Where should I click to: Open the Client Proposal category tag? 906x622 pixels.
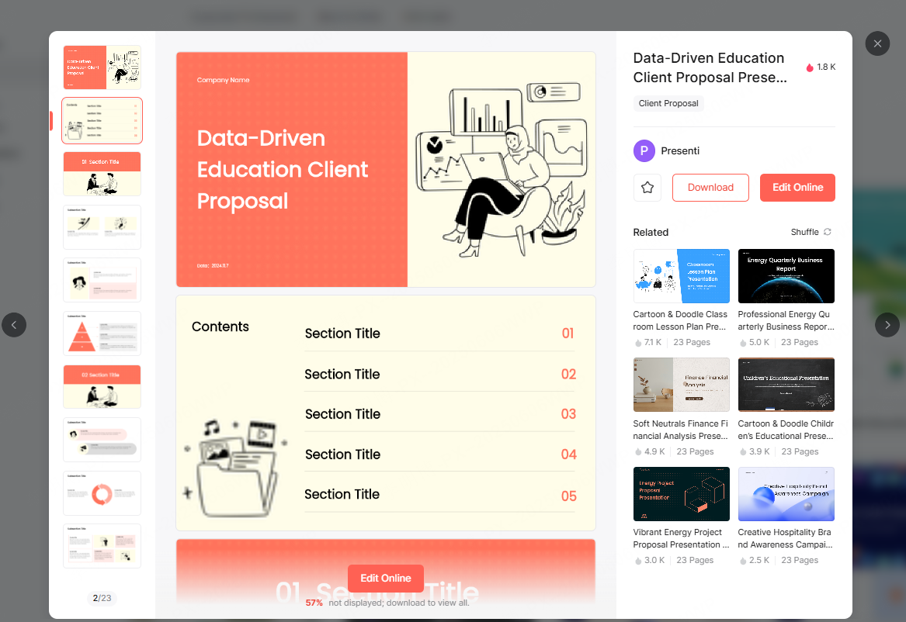pyautogui.click(x=668, y=103)
